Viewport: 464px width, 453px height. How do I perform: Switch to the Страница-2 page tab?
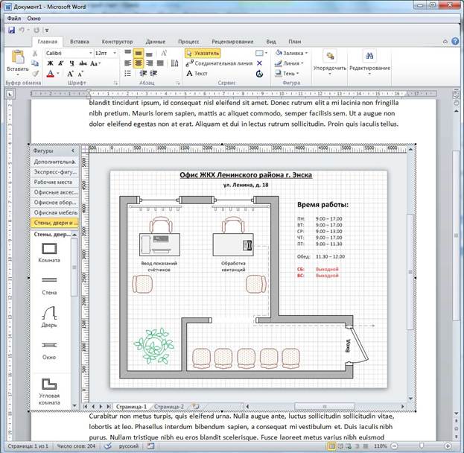click(168, 407)
